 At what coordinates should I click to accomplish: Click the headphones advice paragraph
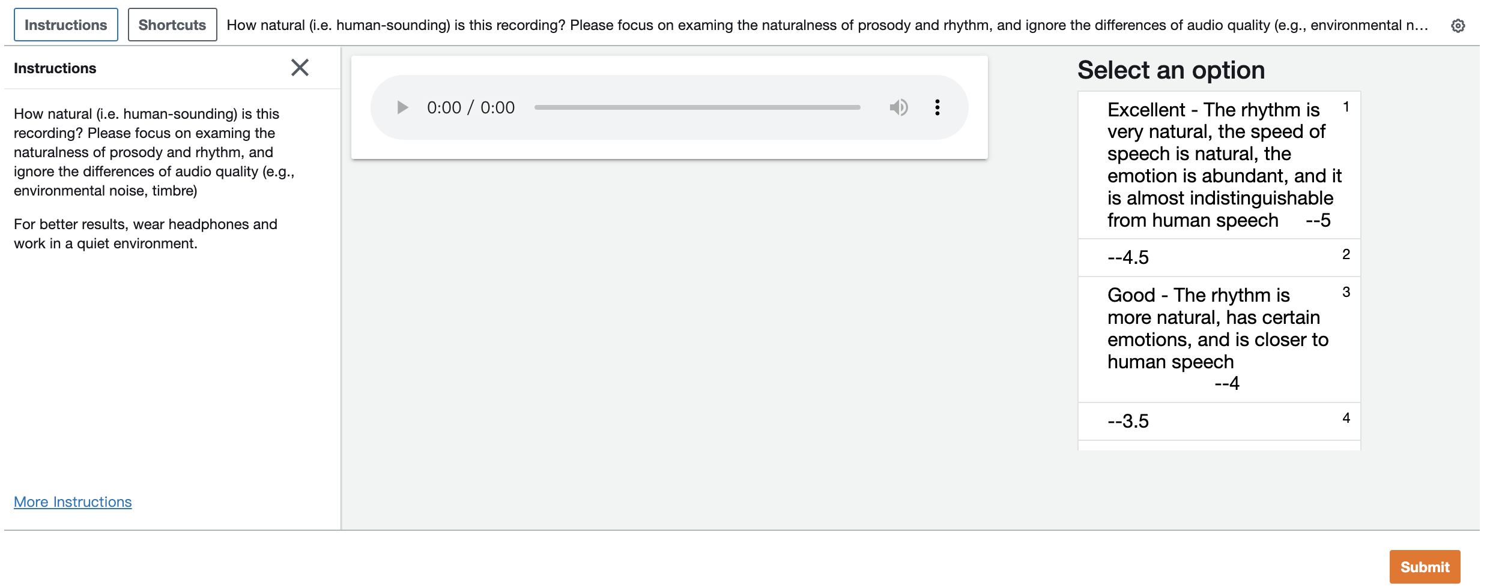pyautogui.click(x=145, y=234)
